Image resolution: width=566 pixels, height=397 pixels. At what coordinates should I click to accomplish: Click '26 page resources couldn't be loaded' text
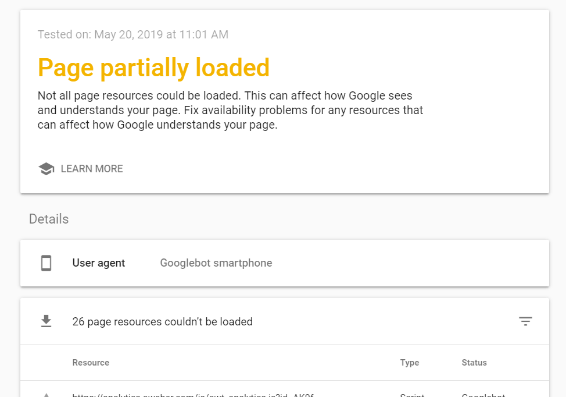tap(162, 321)
